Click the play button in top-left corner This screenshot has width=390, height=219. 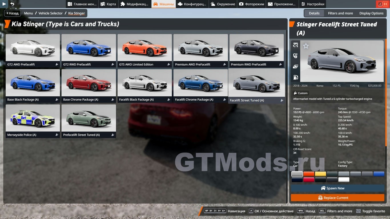coord(4,4)
